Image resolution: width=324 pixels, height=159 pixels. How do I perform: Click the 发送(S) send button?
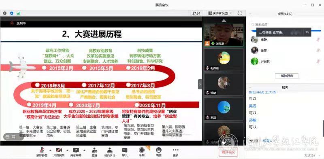[x=309, y=155]
